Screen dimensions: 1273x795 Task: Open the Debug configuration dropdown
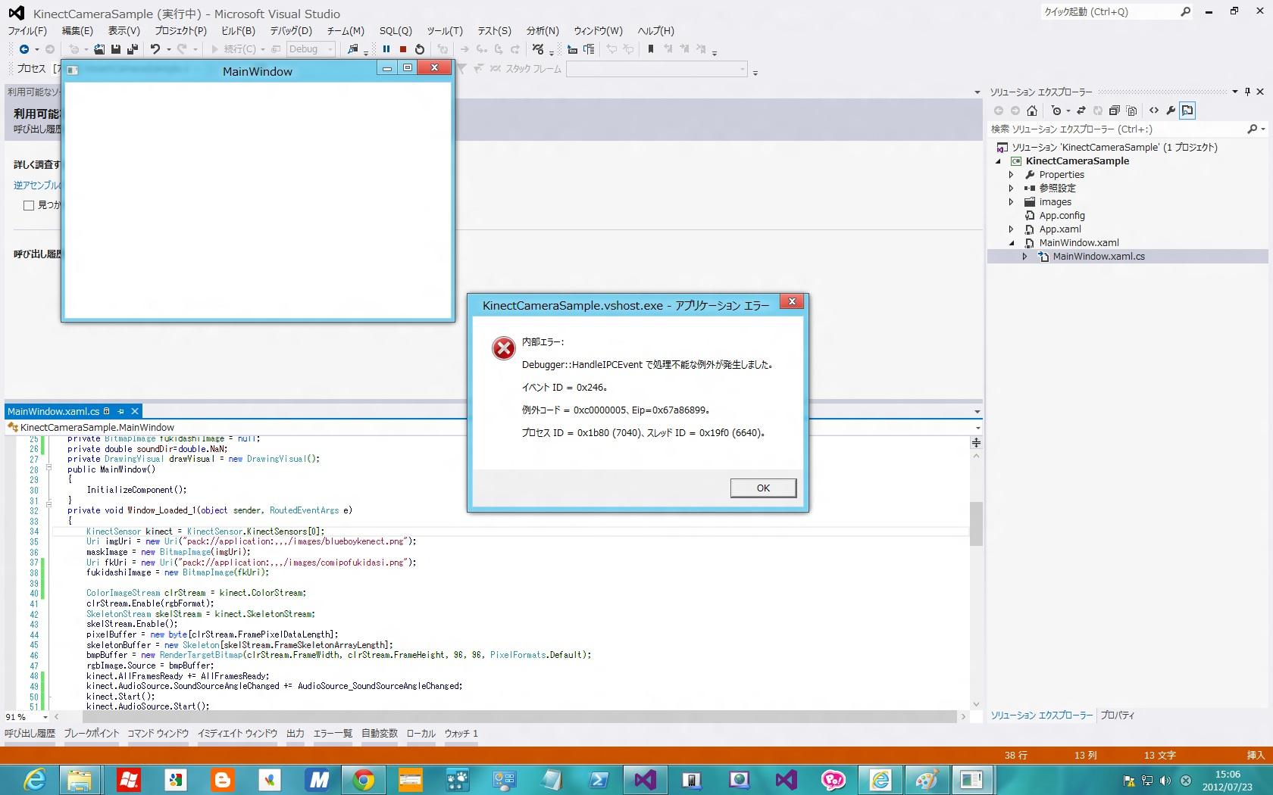(330, 49)
